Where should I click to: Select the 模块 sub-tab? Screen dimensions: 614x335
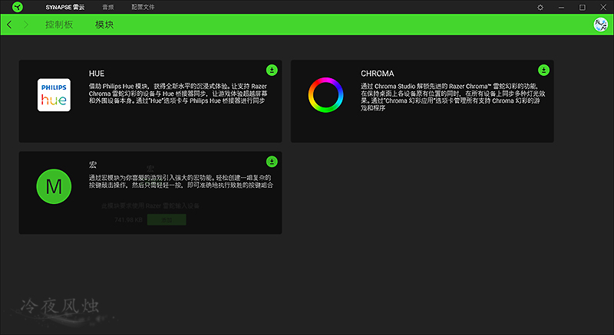[104, 25]
